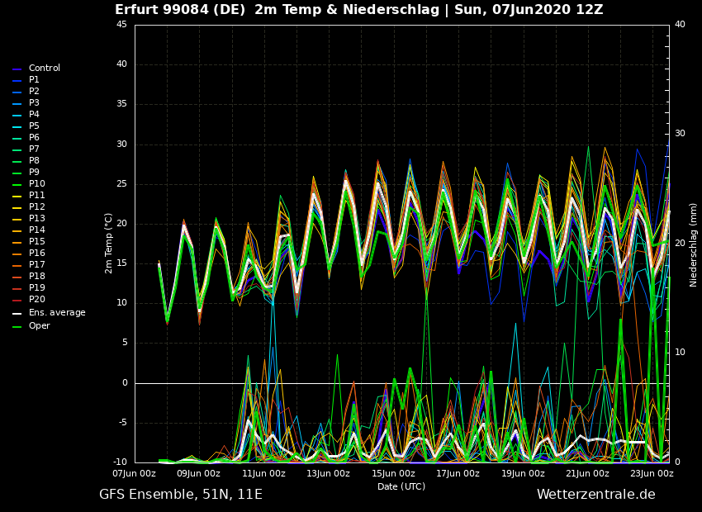The image size is (702, 512).
Task: Select the P1 legend label
Action: [x=34, y=80]
